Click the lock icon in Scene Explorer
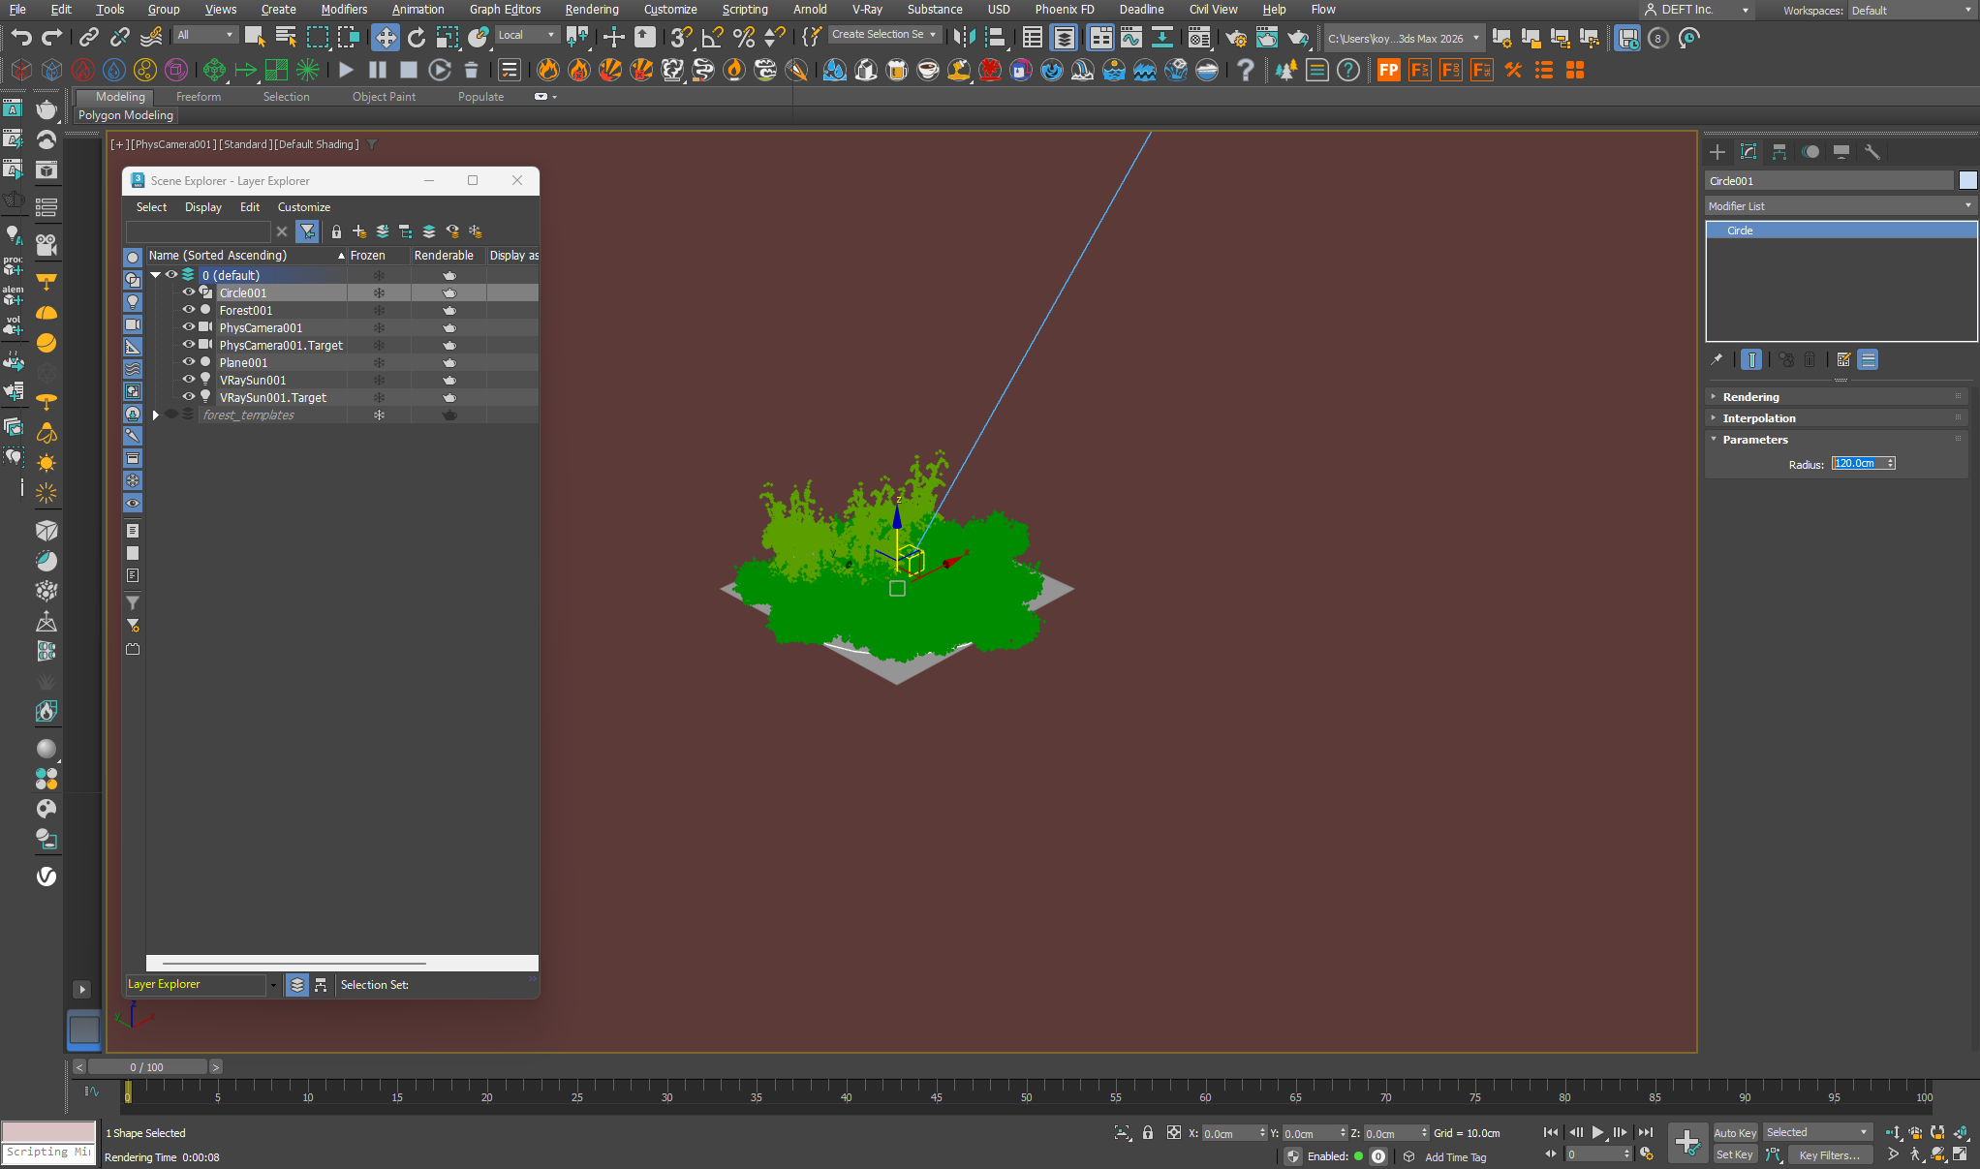Image resolution: width=1980 pixels, height=1169 pixels. [336, 231]
